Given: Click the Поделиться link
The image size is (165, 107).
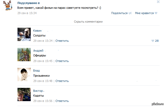Looking at the screenshot, I should pos(119,13).
